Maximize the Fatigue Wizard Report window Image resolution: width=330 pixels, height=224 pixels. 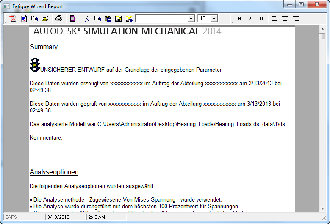click(301, 4)
